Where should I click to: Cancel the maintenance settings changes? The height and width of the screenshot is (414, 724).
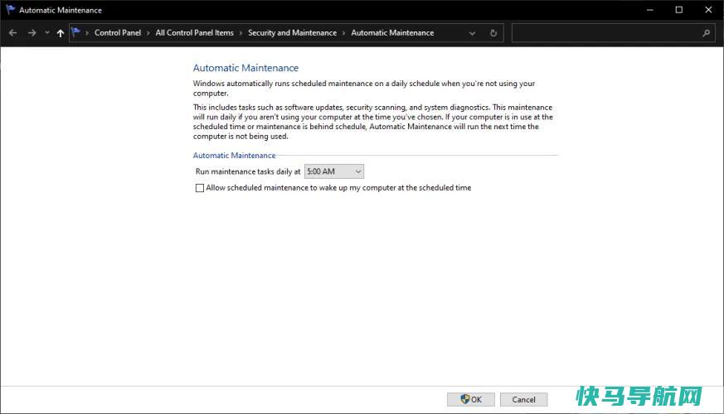click(x=523, y=399)
